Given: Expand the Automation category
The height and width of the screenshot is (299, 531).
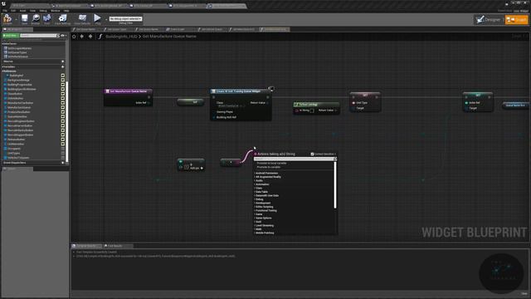Looking at the screenshot, I should point(262,184).
